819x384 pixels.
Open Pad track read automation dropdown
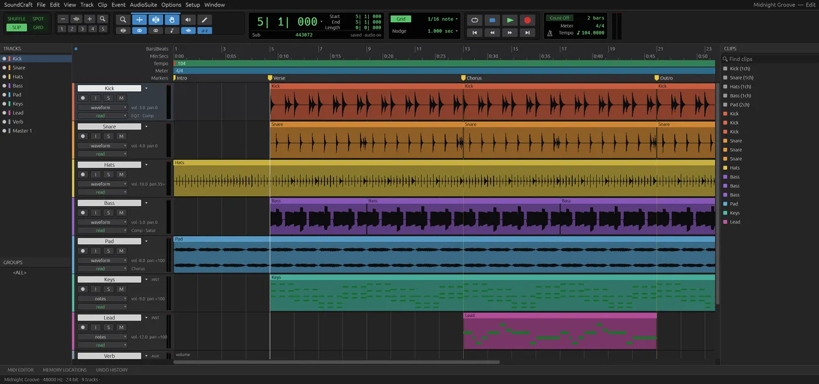(x=102, y=269)
